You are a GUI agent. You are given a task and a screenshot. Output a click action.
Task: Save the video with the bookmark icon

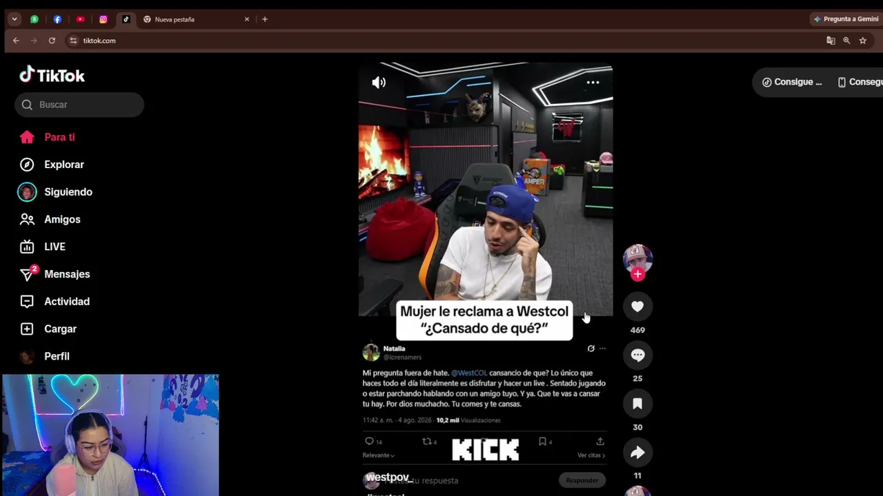pyautogui.click(x=637, y=404)
